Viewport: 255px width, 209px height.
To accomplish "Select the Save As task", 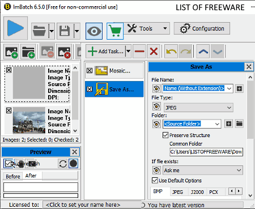I will 114,89.
